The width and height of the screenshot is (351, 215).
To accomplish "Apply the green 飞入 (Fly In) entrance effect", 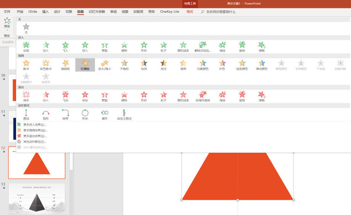I will [65, 47].
